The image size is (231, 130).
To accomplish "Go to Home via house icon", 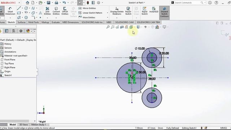I will 27,3.
